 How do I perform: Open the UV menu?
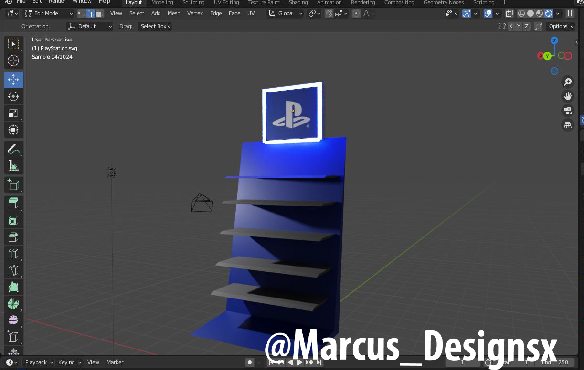251,13
